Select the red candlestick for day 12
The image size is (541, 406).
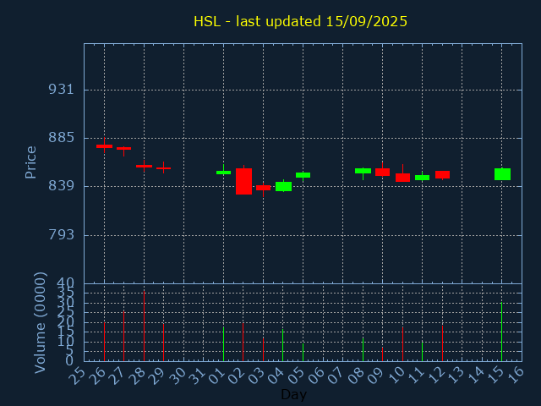tap(442, 175)
